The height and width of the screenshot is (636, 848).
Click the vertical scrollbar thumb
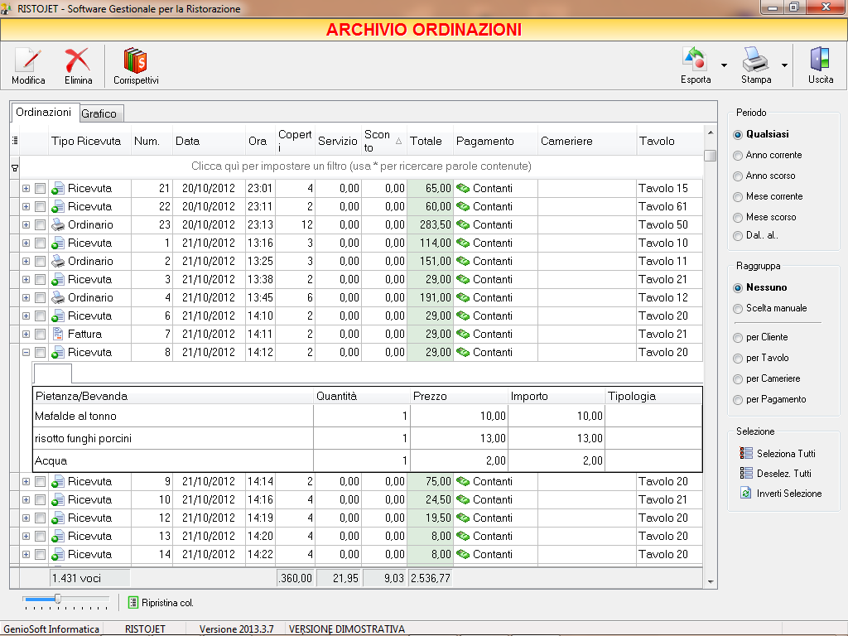pyautogui.click(x=710, y=156)
